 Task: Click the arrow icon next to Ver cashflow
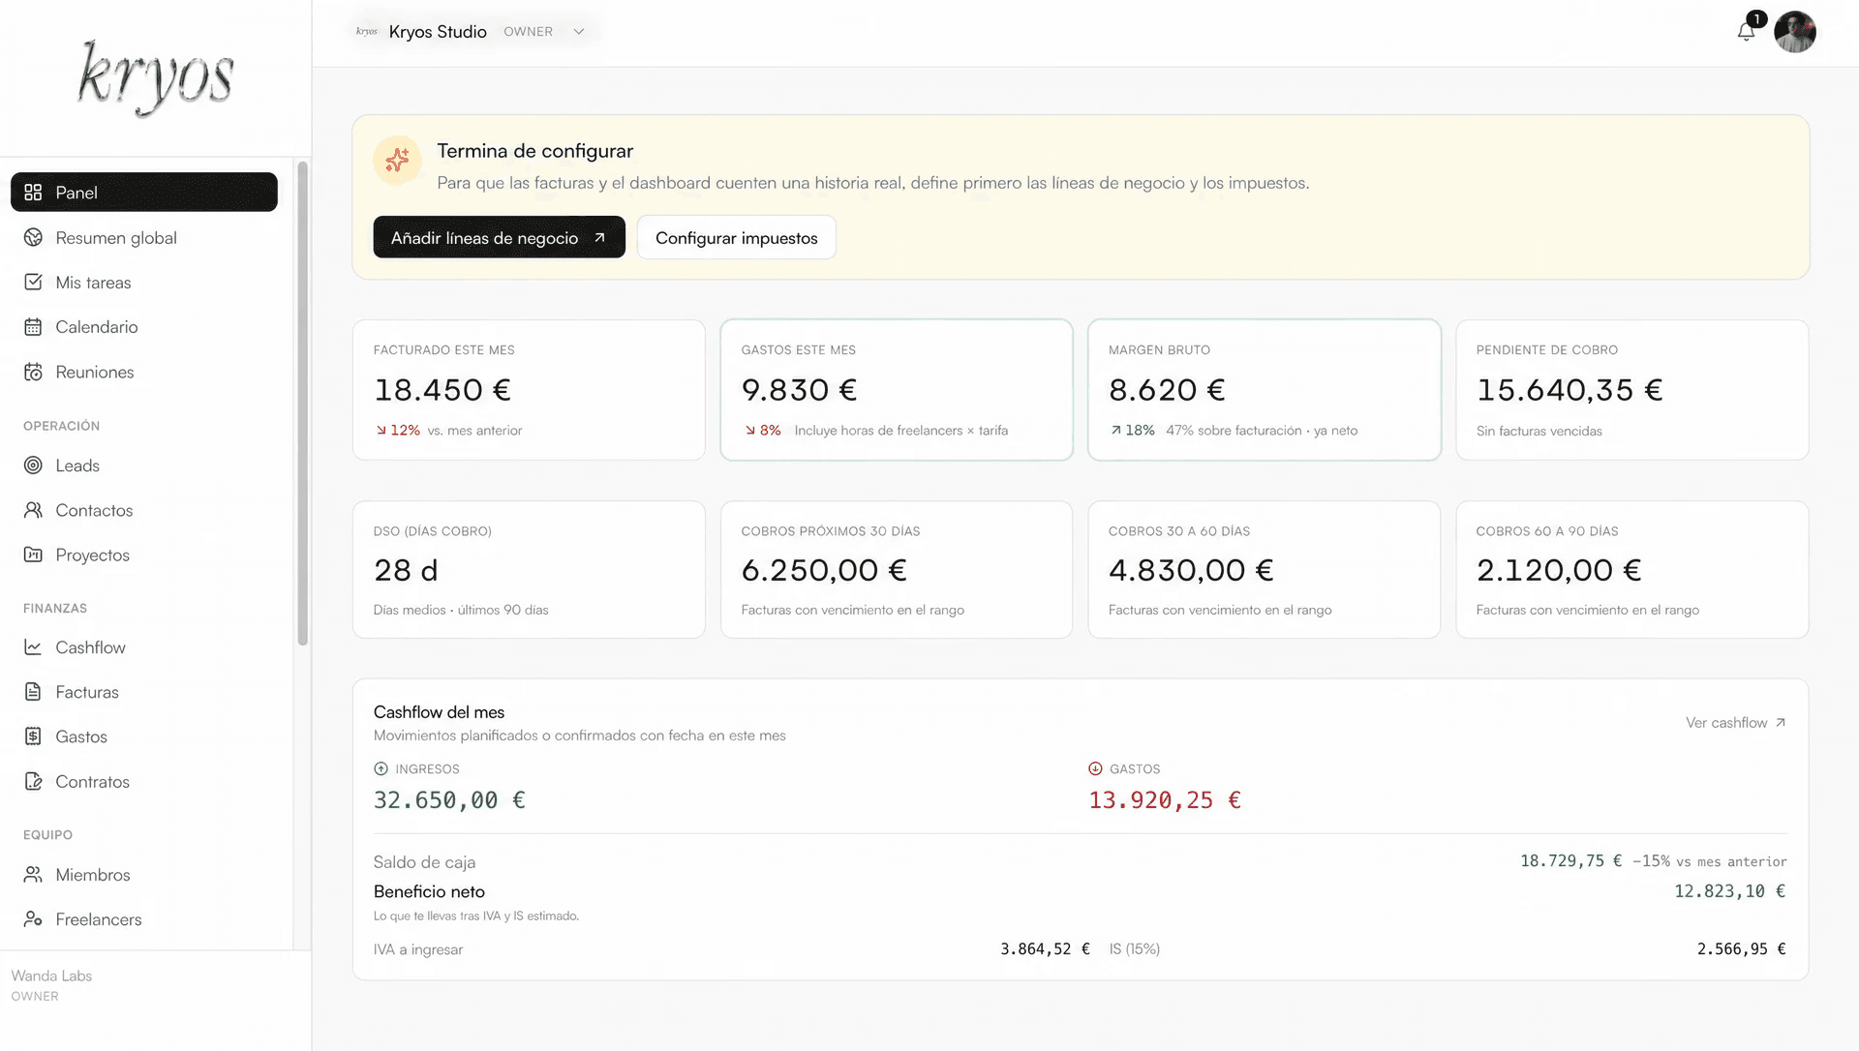pos(1780,723)
